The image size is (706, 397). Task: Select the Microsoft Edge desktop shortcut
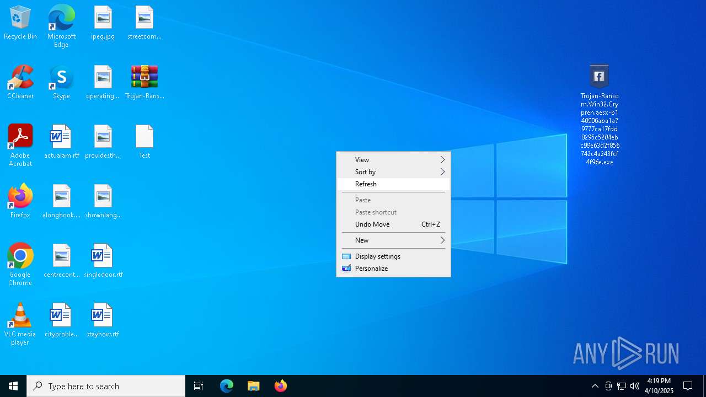click(61, 26)
